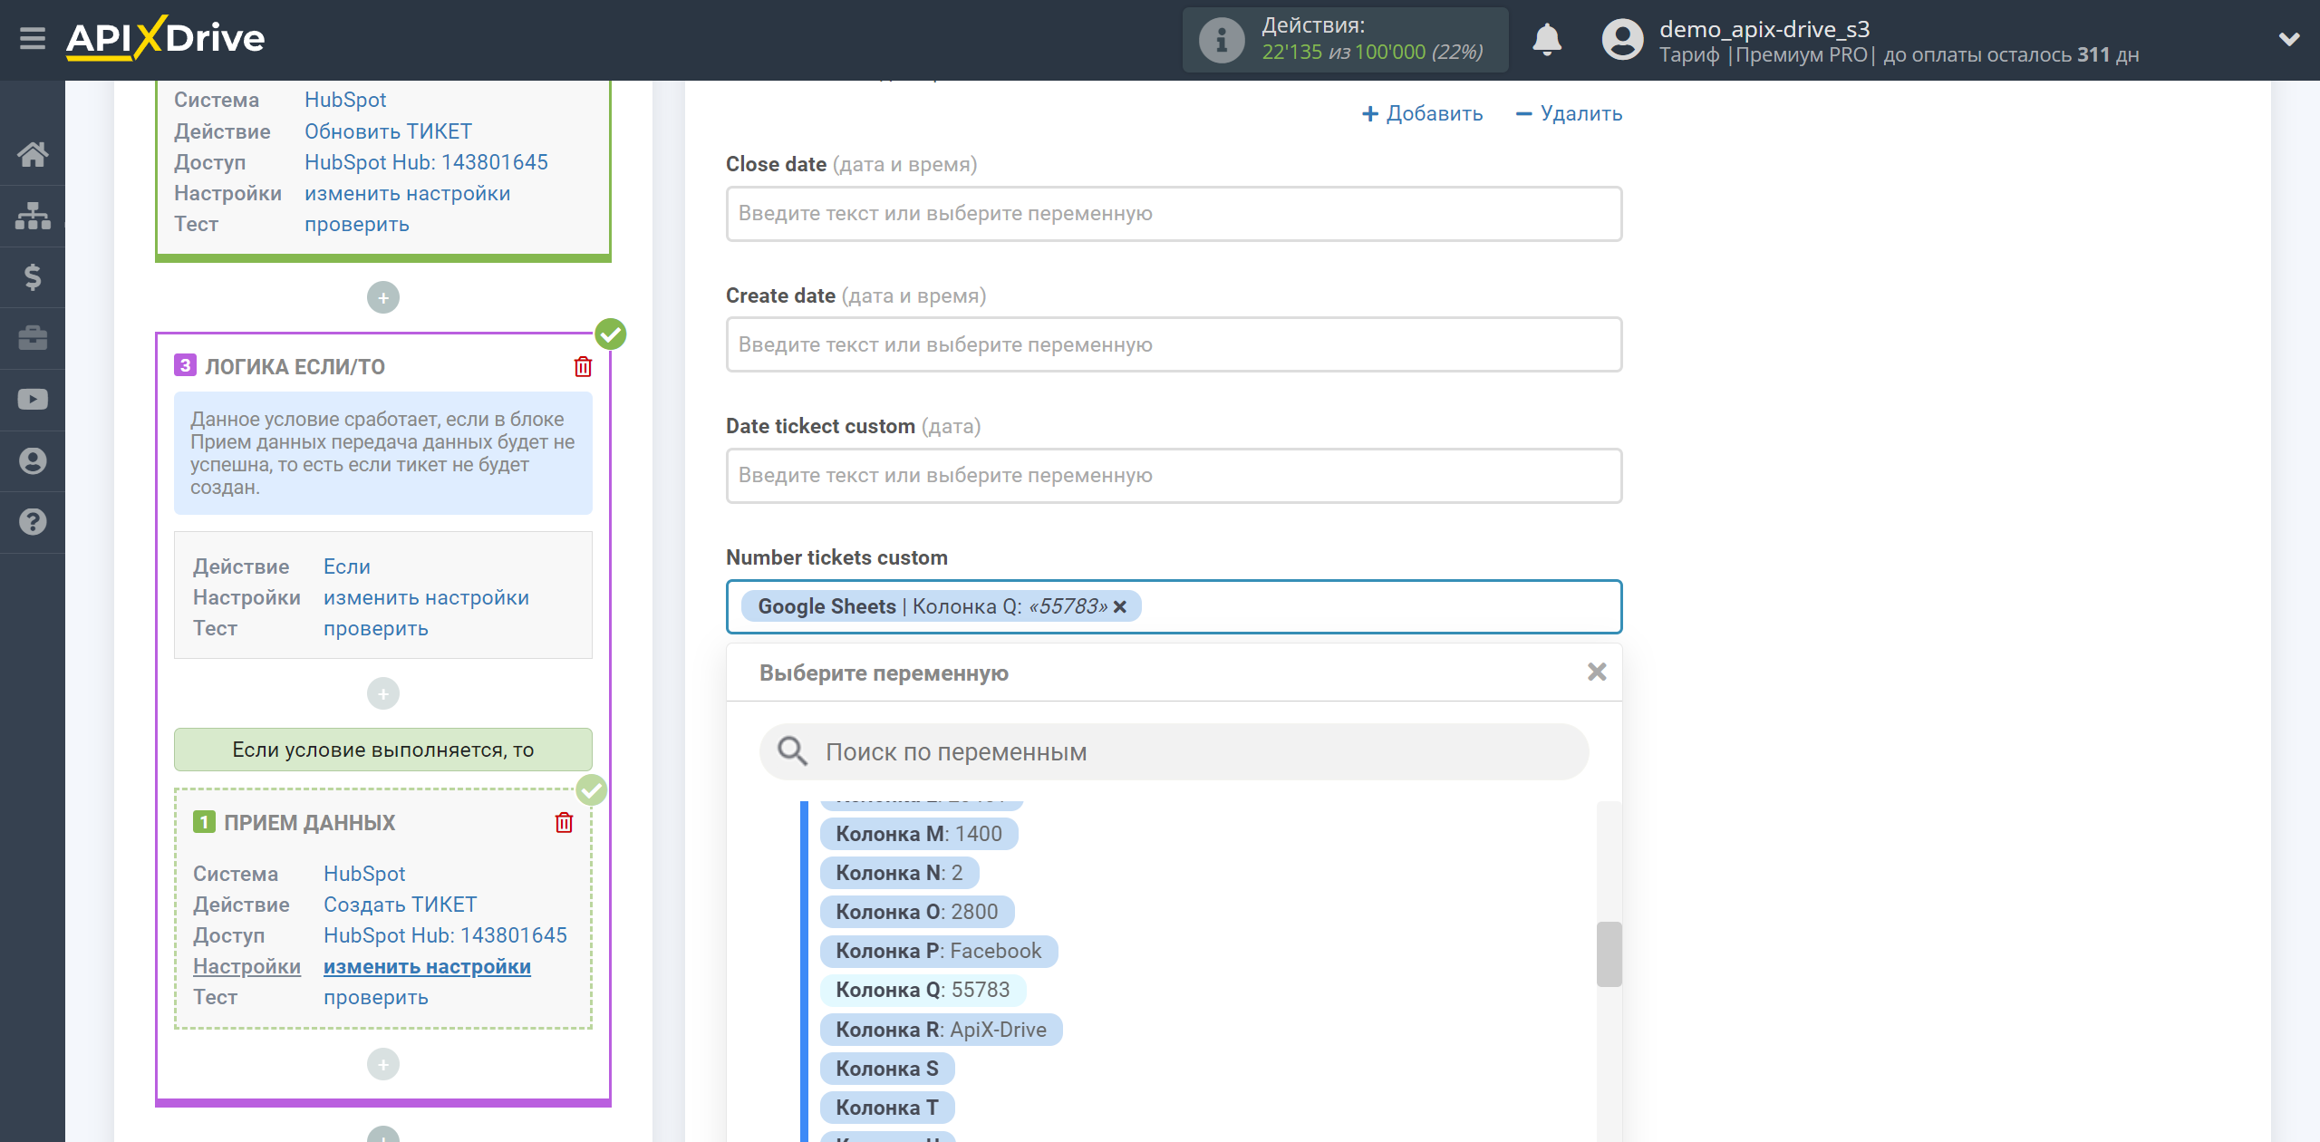
Task: Select variable Колонка T
Action: click(x=886, y=1108)
